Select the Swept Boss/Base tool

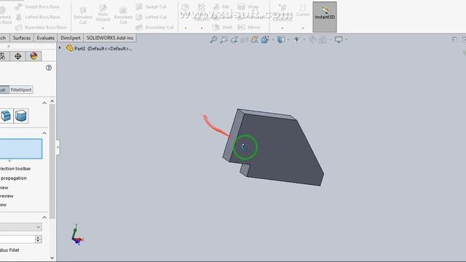click(x=37, y=7)
